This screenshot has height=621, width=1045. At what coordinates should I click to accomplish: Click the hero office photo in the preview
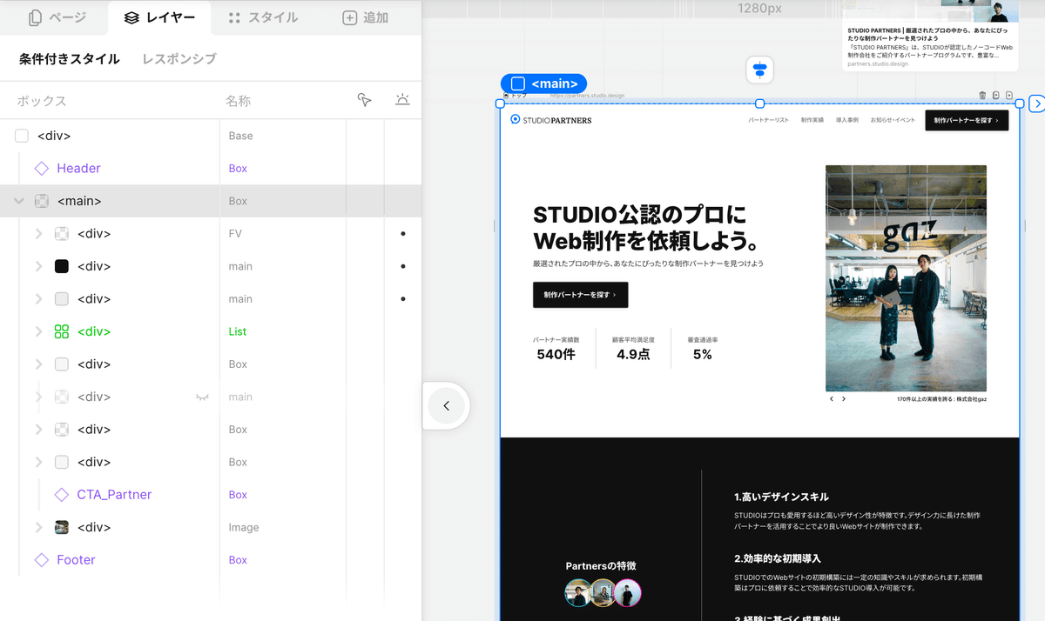(x=906, y=278)
